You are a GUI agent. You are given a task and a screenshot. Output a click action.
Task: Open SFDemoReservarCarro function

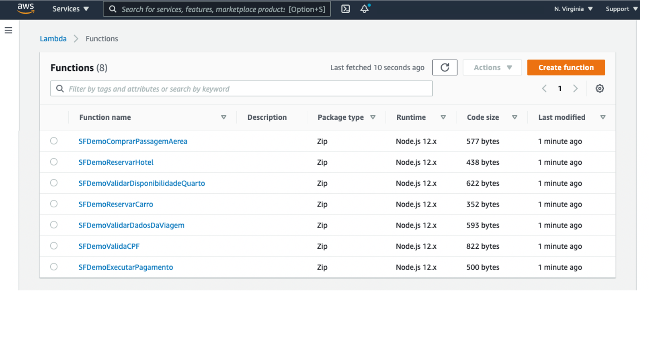[116, 204]
